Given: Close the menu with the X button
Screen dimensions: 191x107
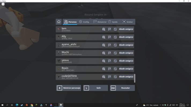Looking at the screenshot, I should click(x=3, y=4).
